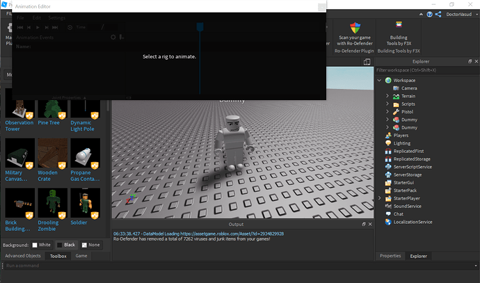Switch to the Advanced Objects tab
Image resolution: width=480 pixels, height=283 pixels.
point(23,256)
